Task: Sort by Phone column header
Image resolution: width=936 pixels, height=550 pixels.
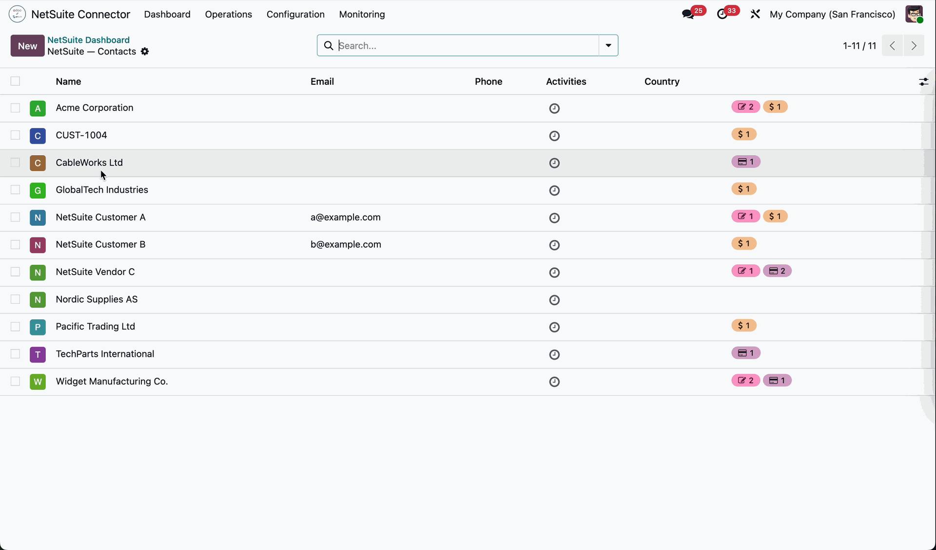Action: [488, 81]
